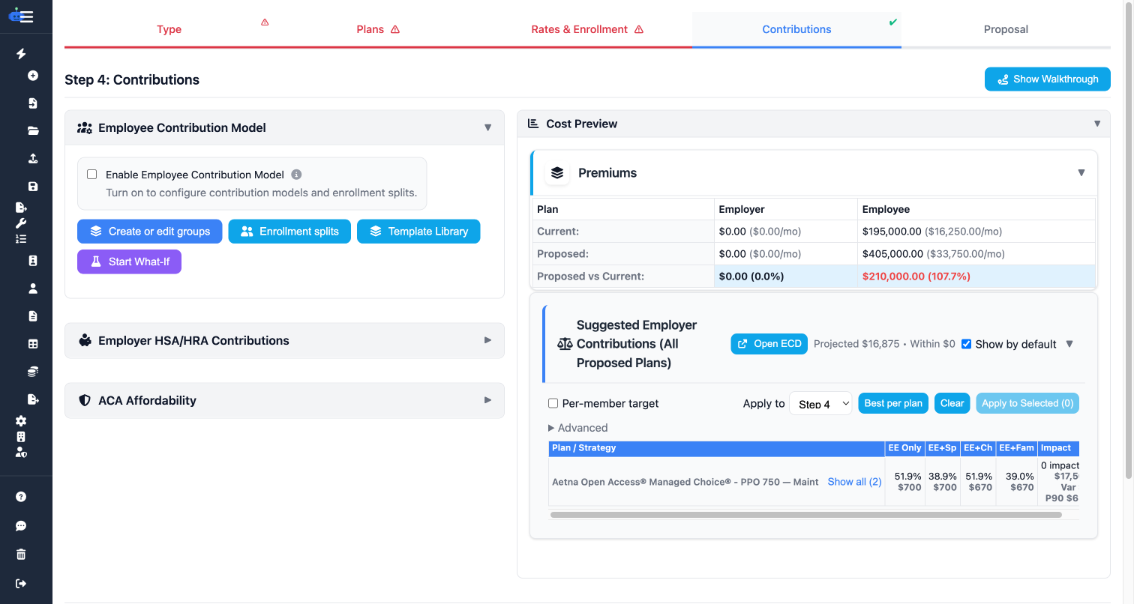1134x604 pixels.
Task: Click the plus circle icon in sidebar
Action: (33, 76)
